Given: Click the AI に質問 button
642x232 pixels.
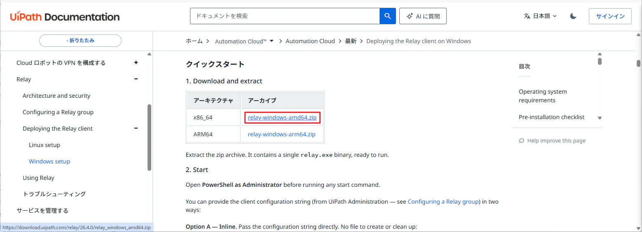Looking at the screenshot, I should coord(423,16).
